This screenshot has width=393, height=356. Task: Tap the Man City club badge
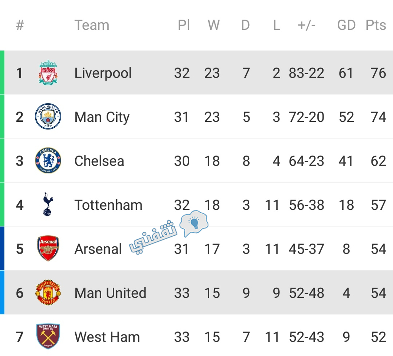point(48,116)
